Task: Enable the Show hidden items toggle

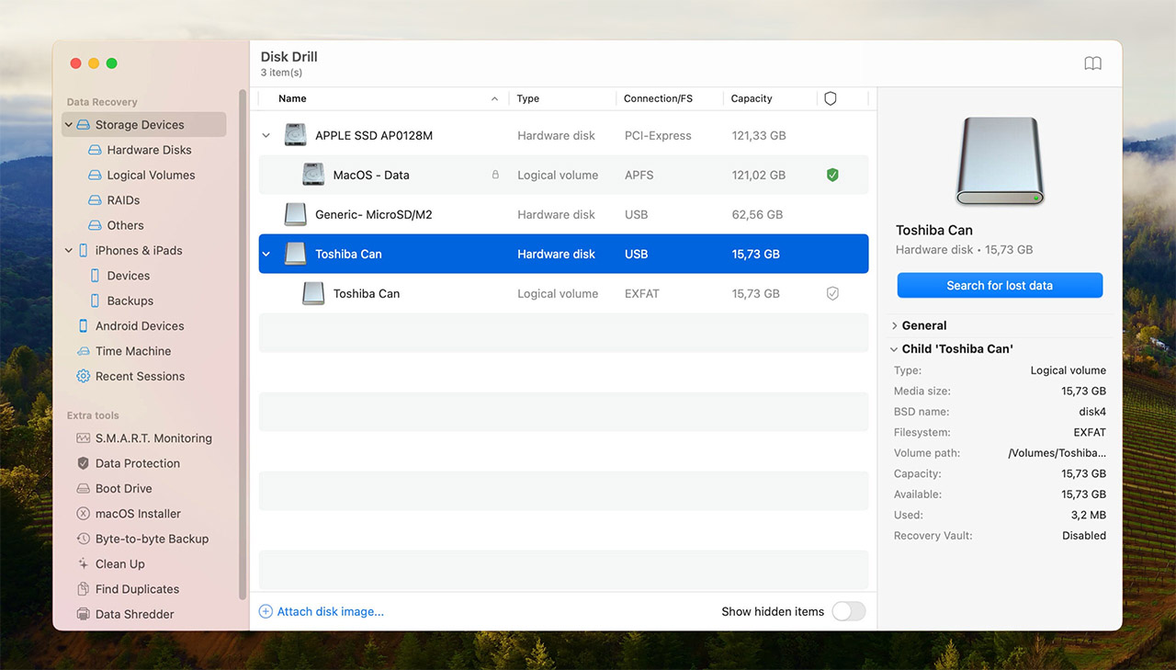Action: point(848,610)
